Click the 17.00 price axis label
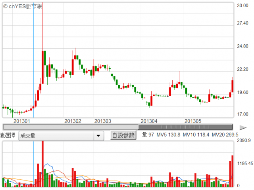Screen dimensions: 254x190 (242, 114)
